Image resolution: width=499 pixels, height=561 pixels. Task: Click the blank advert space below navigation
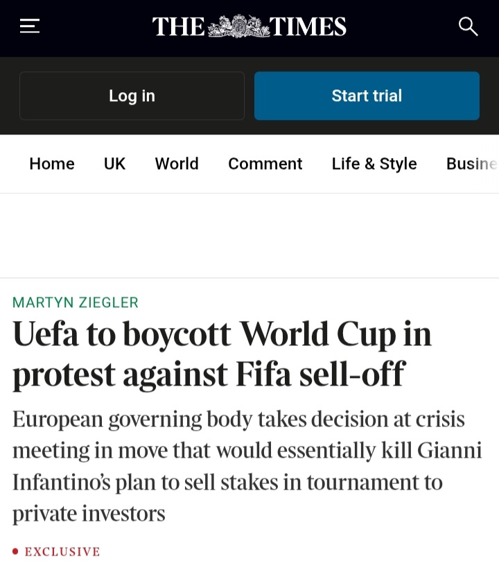click(249, 235)
